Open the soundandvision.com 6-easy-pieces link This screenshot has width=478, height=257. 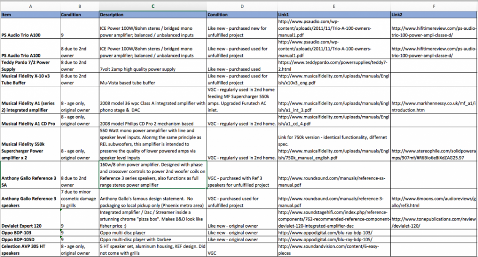point(328,250)
